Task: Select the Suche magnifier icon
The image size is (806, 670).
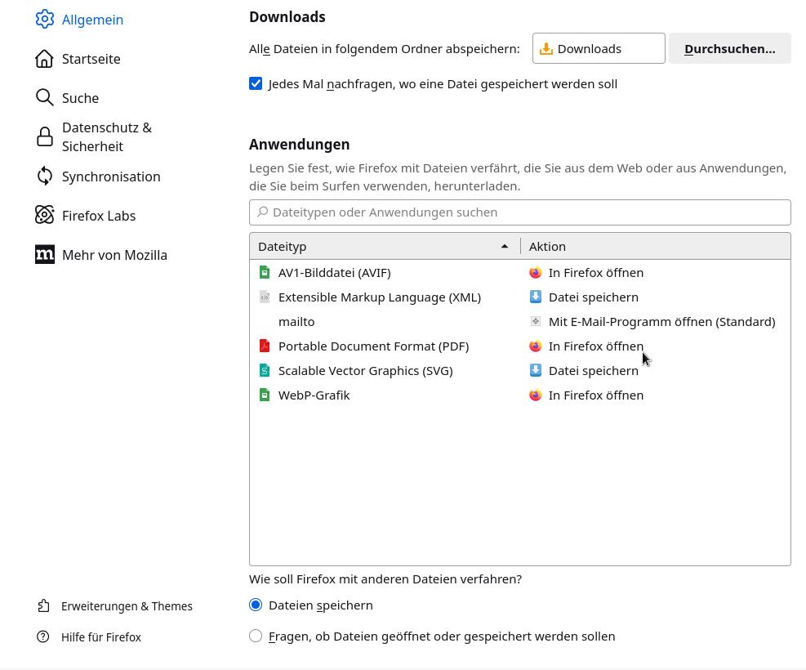Action: coord(45,98)
